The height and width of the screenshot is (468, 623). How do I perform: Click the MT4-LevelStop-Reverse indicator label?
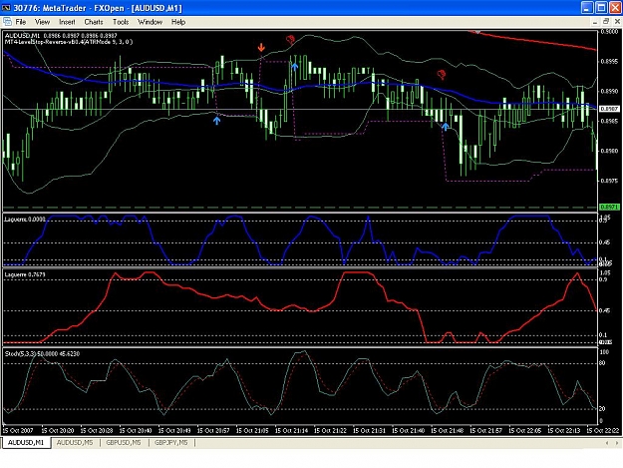click(x=69, y=42)
